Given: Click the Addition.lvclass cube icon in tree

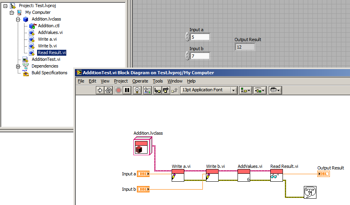Looking at the screenshot, I should 26,19.
